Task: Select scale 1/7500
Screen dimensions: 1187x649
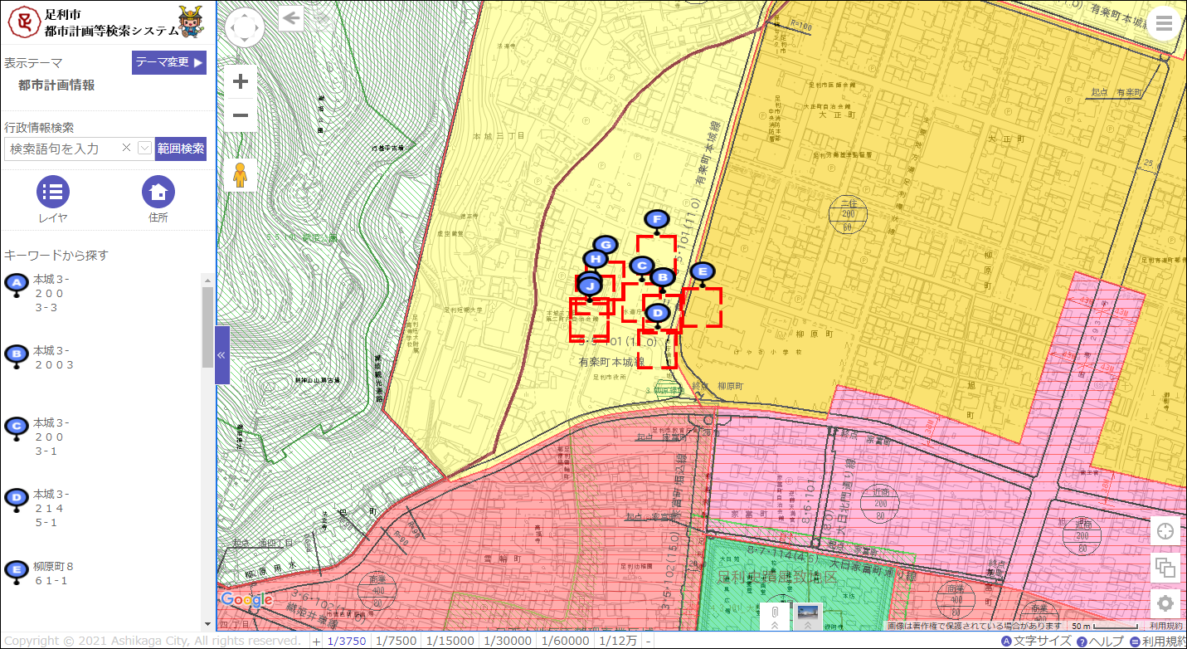Action: (396, 641)
